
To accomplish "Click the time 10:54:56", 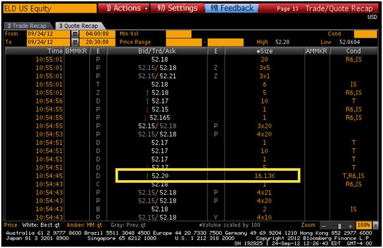I will pyautogui.click(x=49, y=101).
